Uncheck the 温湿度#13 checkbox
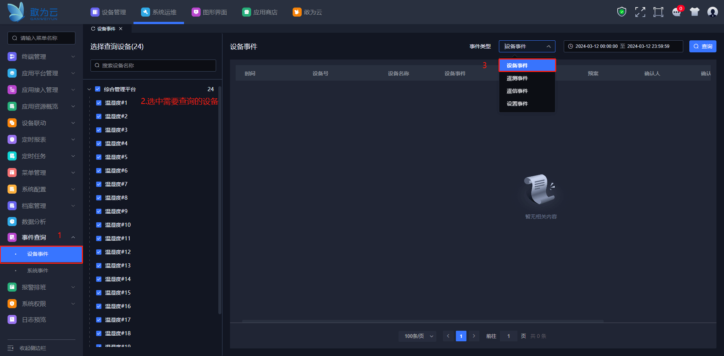 (x=99, y=266)
